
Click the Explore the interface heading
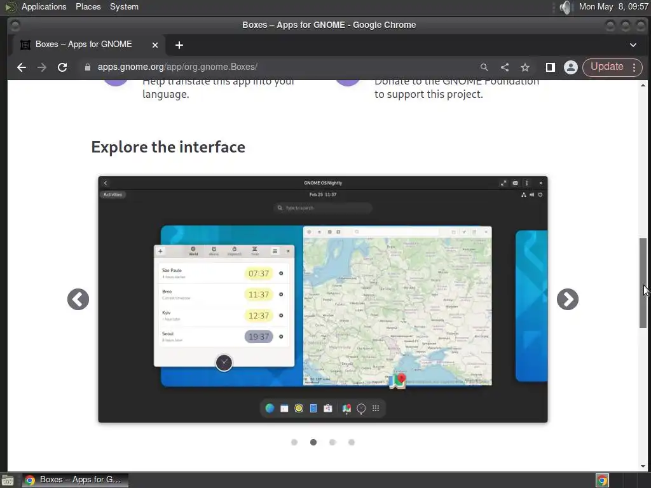(x=168, y=147)
